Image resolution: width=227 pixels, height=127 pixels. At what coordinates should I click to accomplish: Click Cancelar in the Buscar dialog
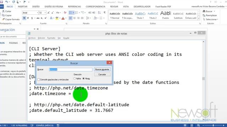[102, 74]
